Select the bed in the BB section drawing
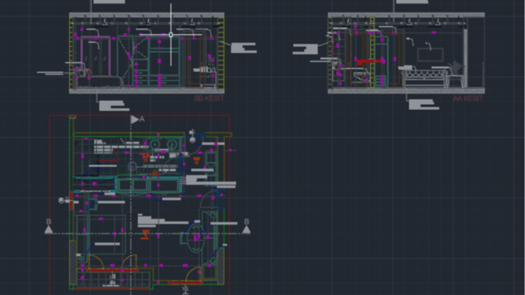The image size is (525, 295). coord(99,82)
